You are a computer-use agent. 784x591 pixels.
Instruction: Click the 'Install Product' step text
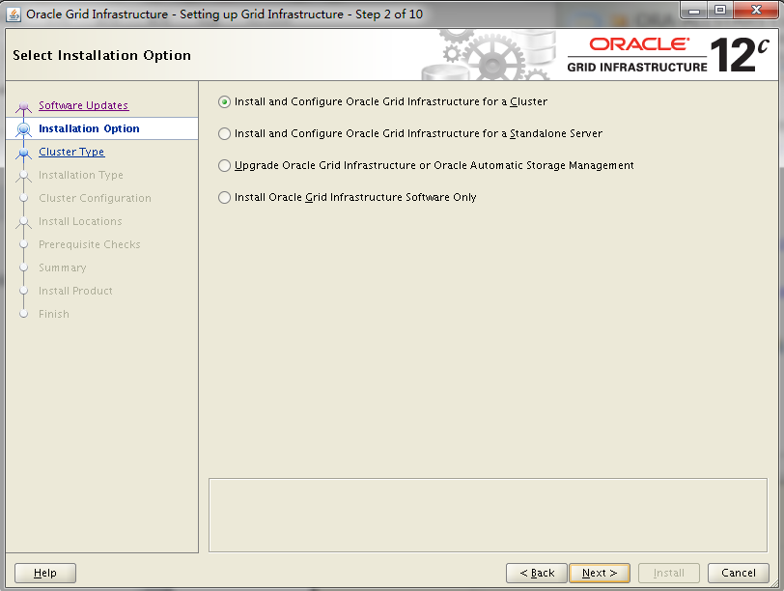(x=75, y=291)
